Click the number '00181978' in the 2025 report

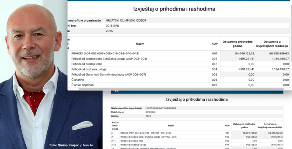(112, 26)
